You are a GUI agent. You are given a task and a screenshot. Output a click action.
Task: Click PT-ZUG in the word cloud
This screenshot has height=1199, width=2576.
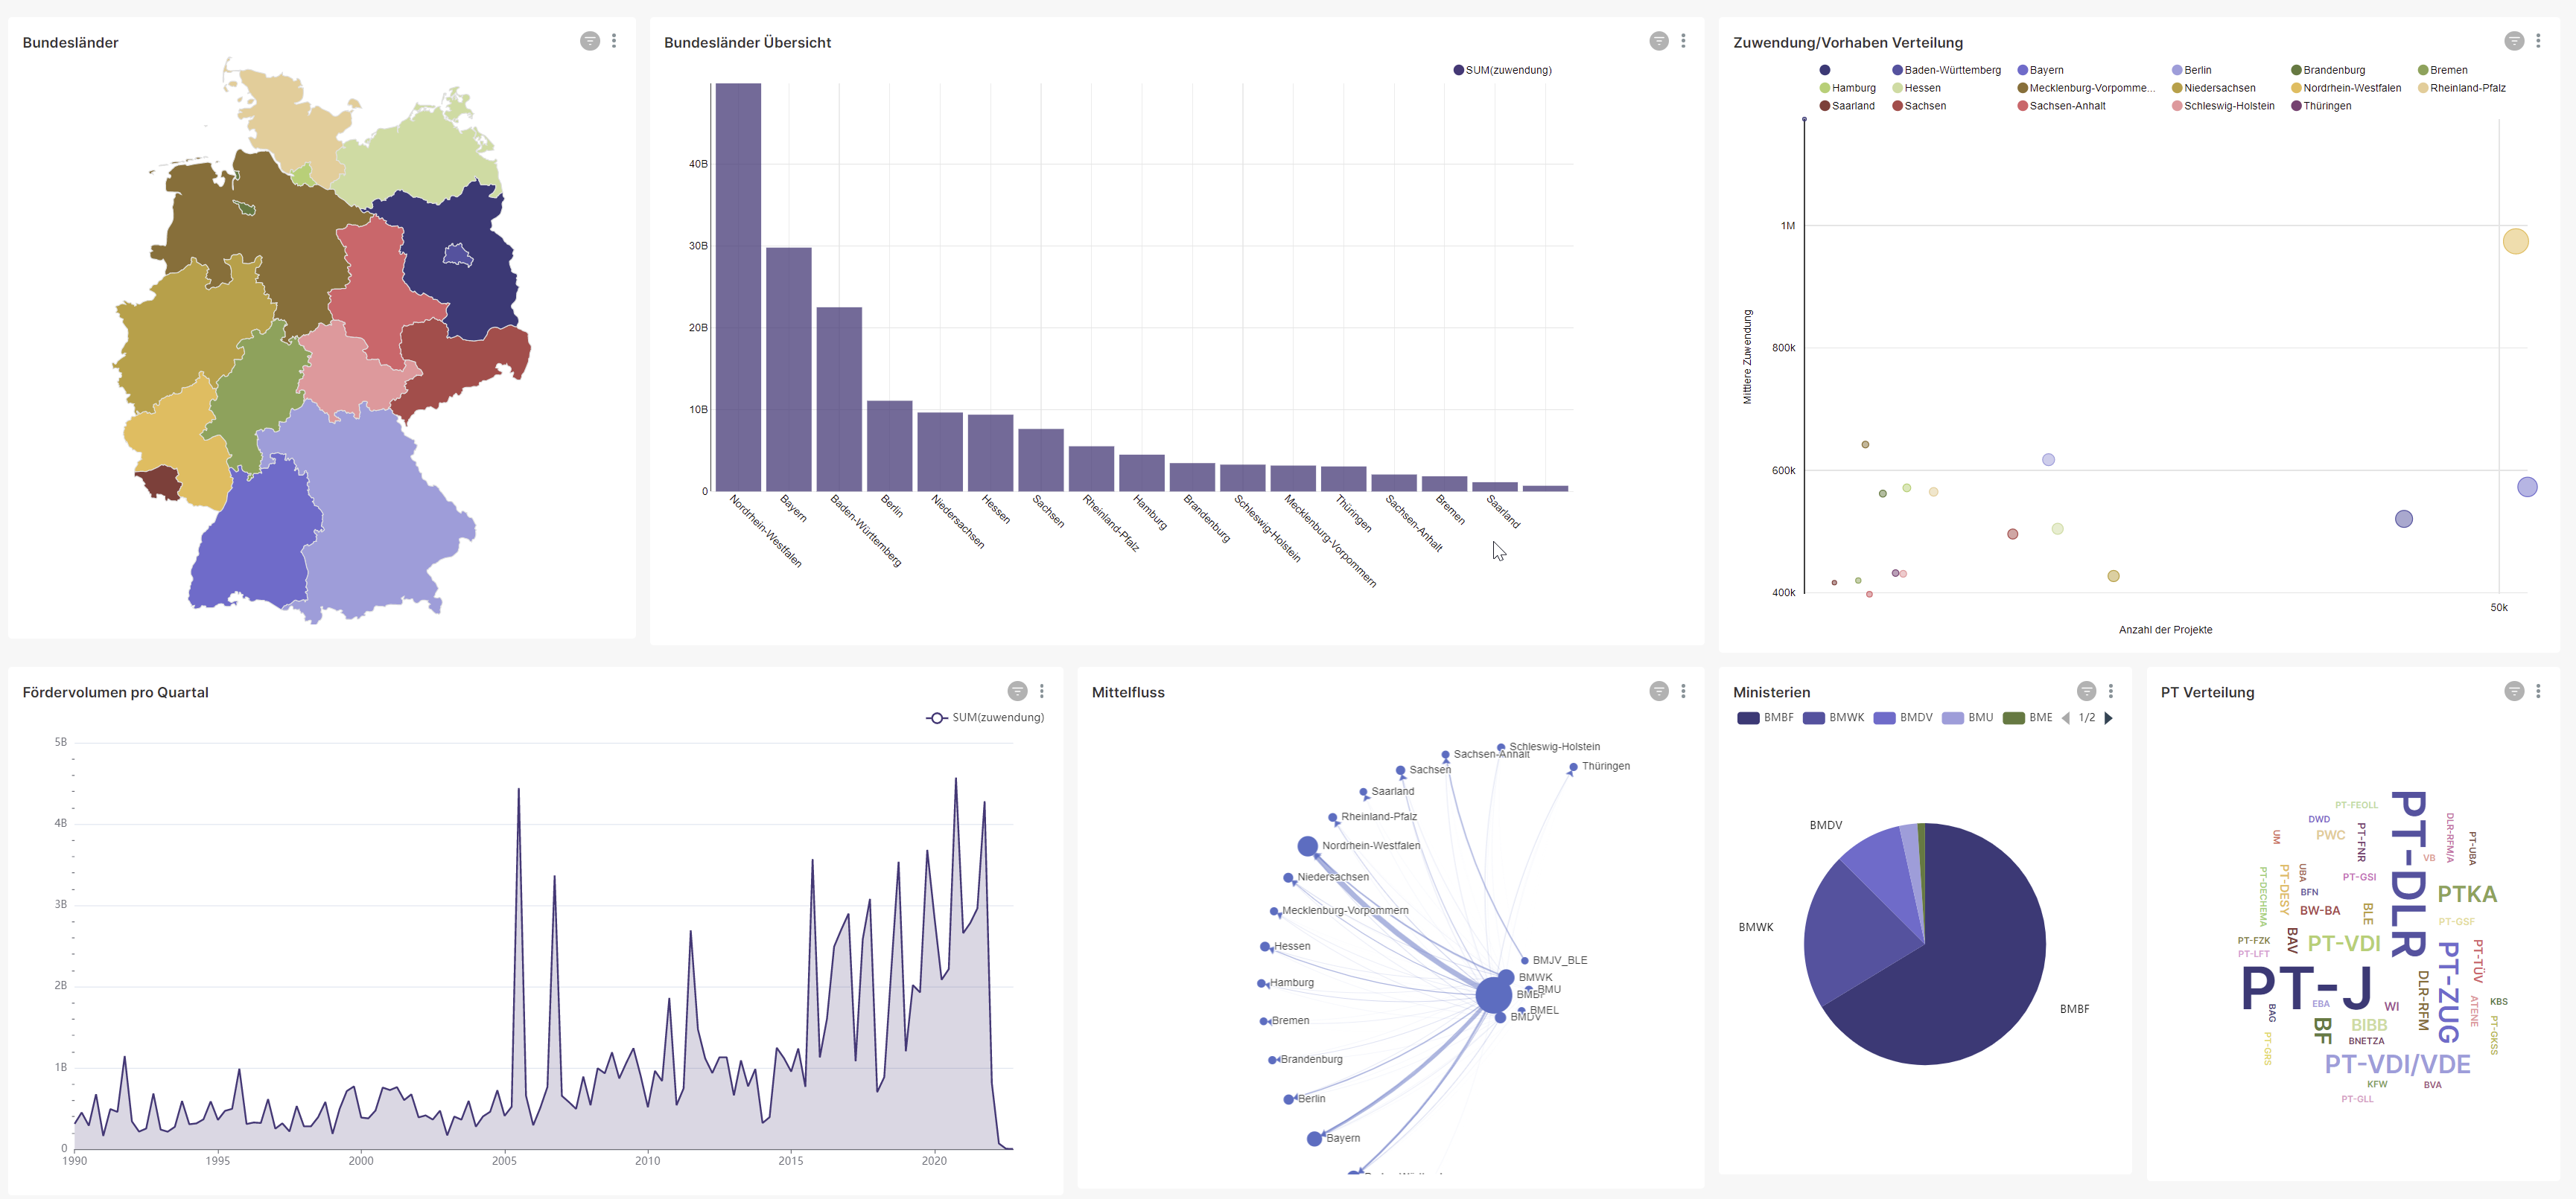tap(2448, 992)
